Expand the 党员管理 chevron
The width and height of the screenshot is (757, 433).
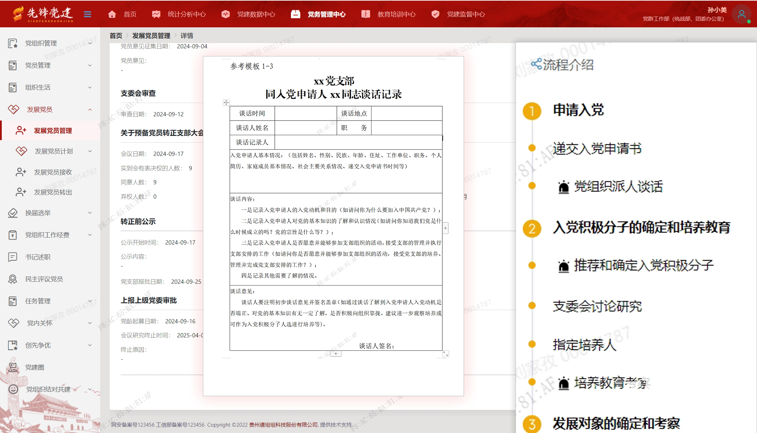click(x=90, y=65)
